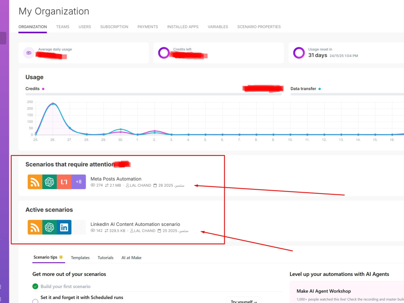Click the Try yourself button

pyautogui.click(x=244, y=301)
